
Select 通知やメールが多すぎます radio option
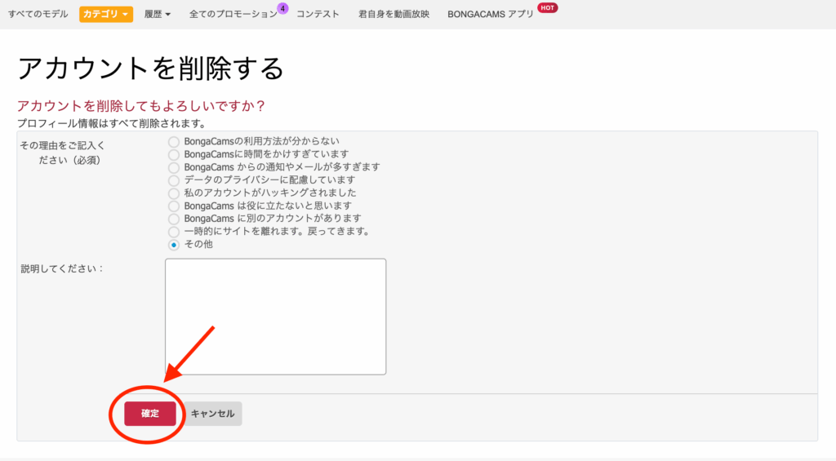point(174,167)
